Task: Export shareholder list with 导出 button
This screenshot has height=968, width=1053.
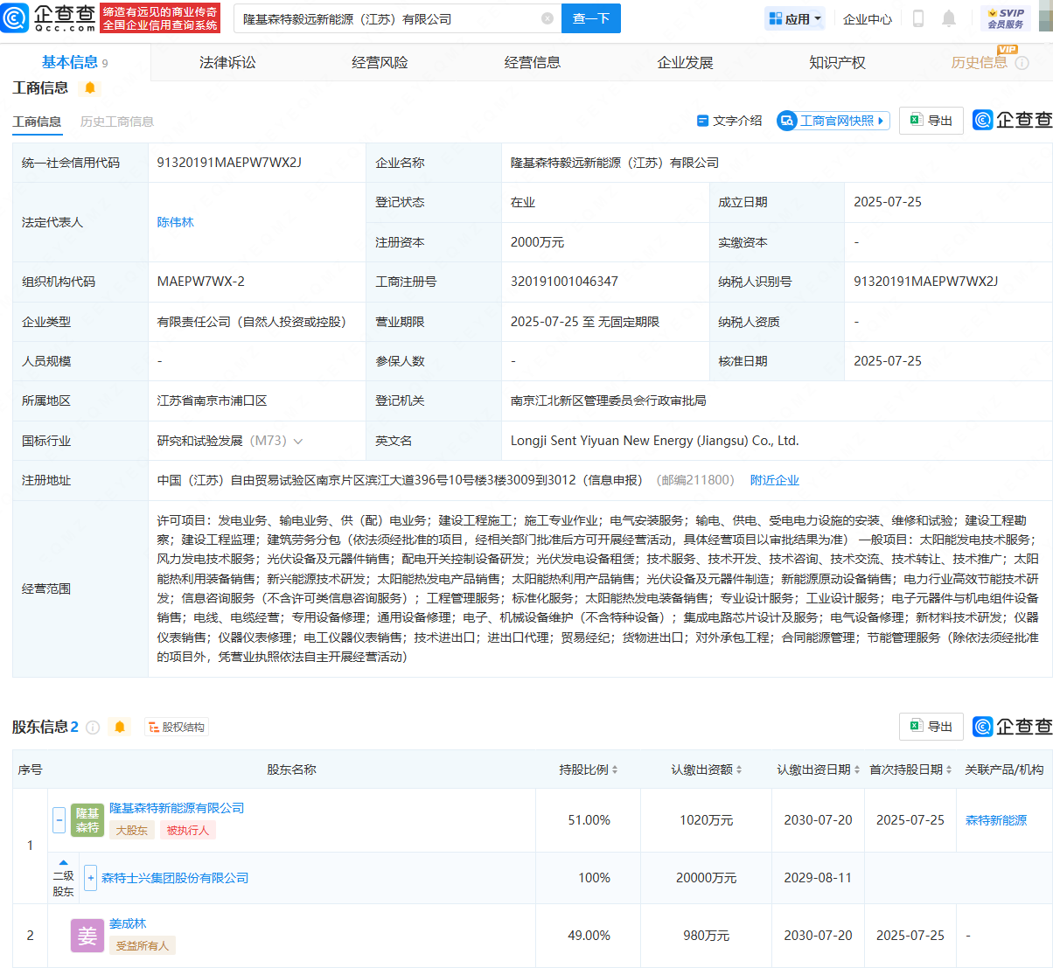Action: [x=931, y=727]
